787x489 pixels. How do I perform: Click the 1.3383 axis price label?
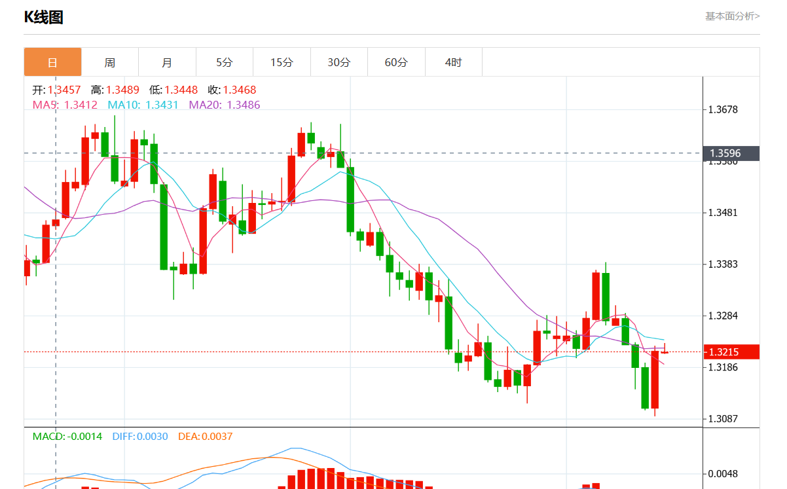coord(723,264)
